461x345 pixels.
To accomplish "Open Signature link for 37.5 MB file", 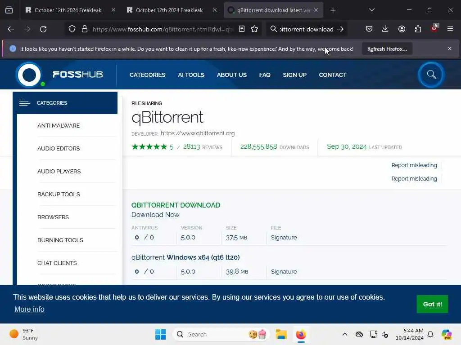I will point(284,237).
